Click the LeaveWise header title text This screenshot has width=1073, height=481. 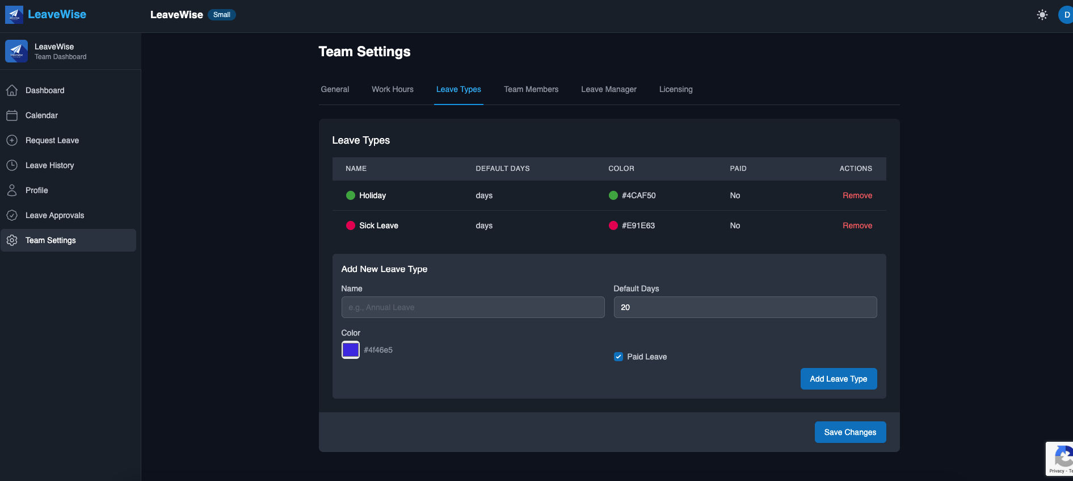point(176,15)
